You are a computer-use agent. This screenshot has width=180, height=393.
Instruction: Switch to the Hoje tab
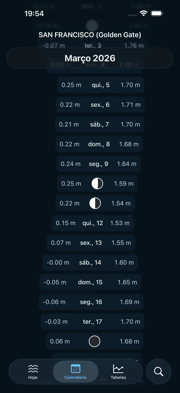[x=33, y=371]
